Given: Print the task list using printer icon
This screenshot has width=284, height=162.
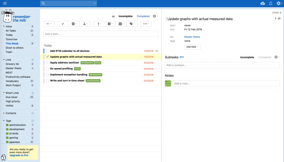Looking at the screenshot, I should click(113, 16).
